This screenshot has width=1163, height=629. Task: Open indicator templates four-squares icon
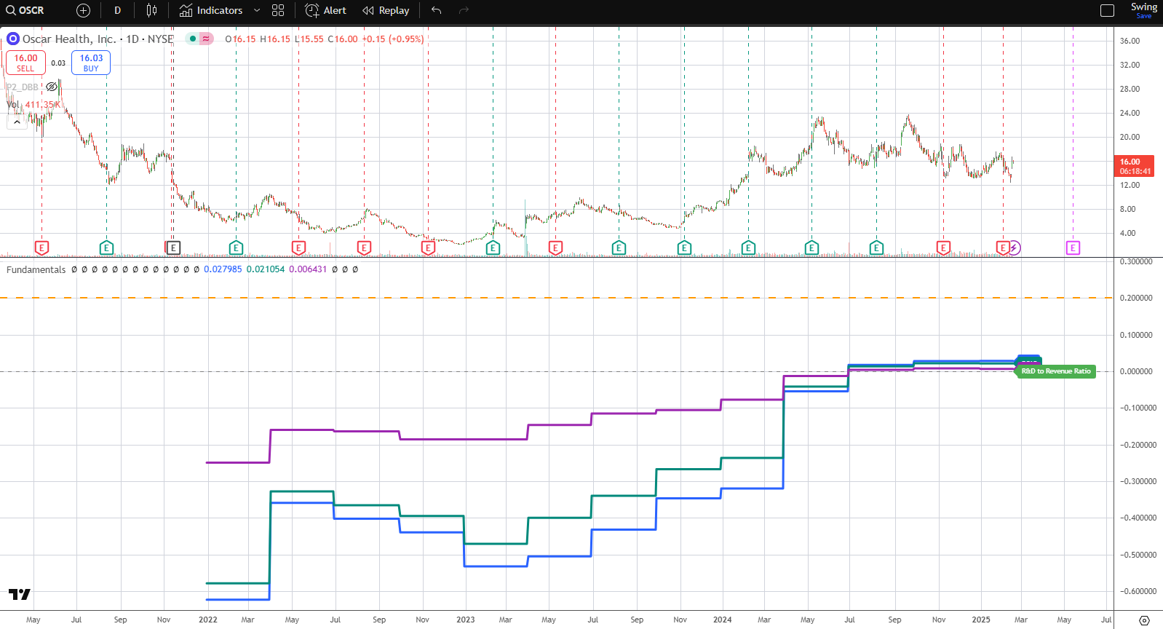point(278,10)
